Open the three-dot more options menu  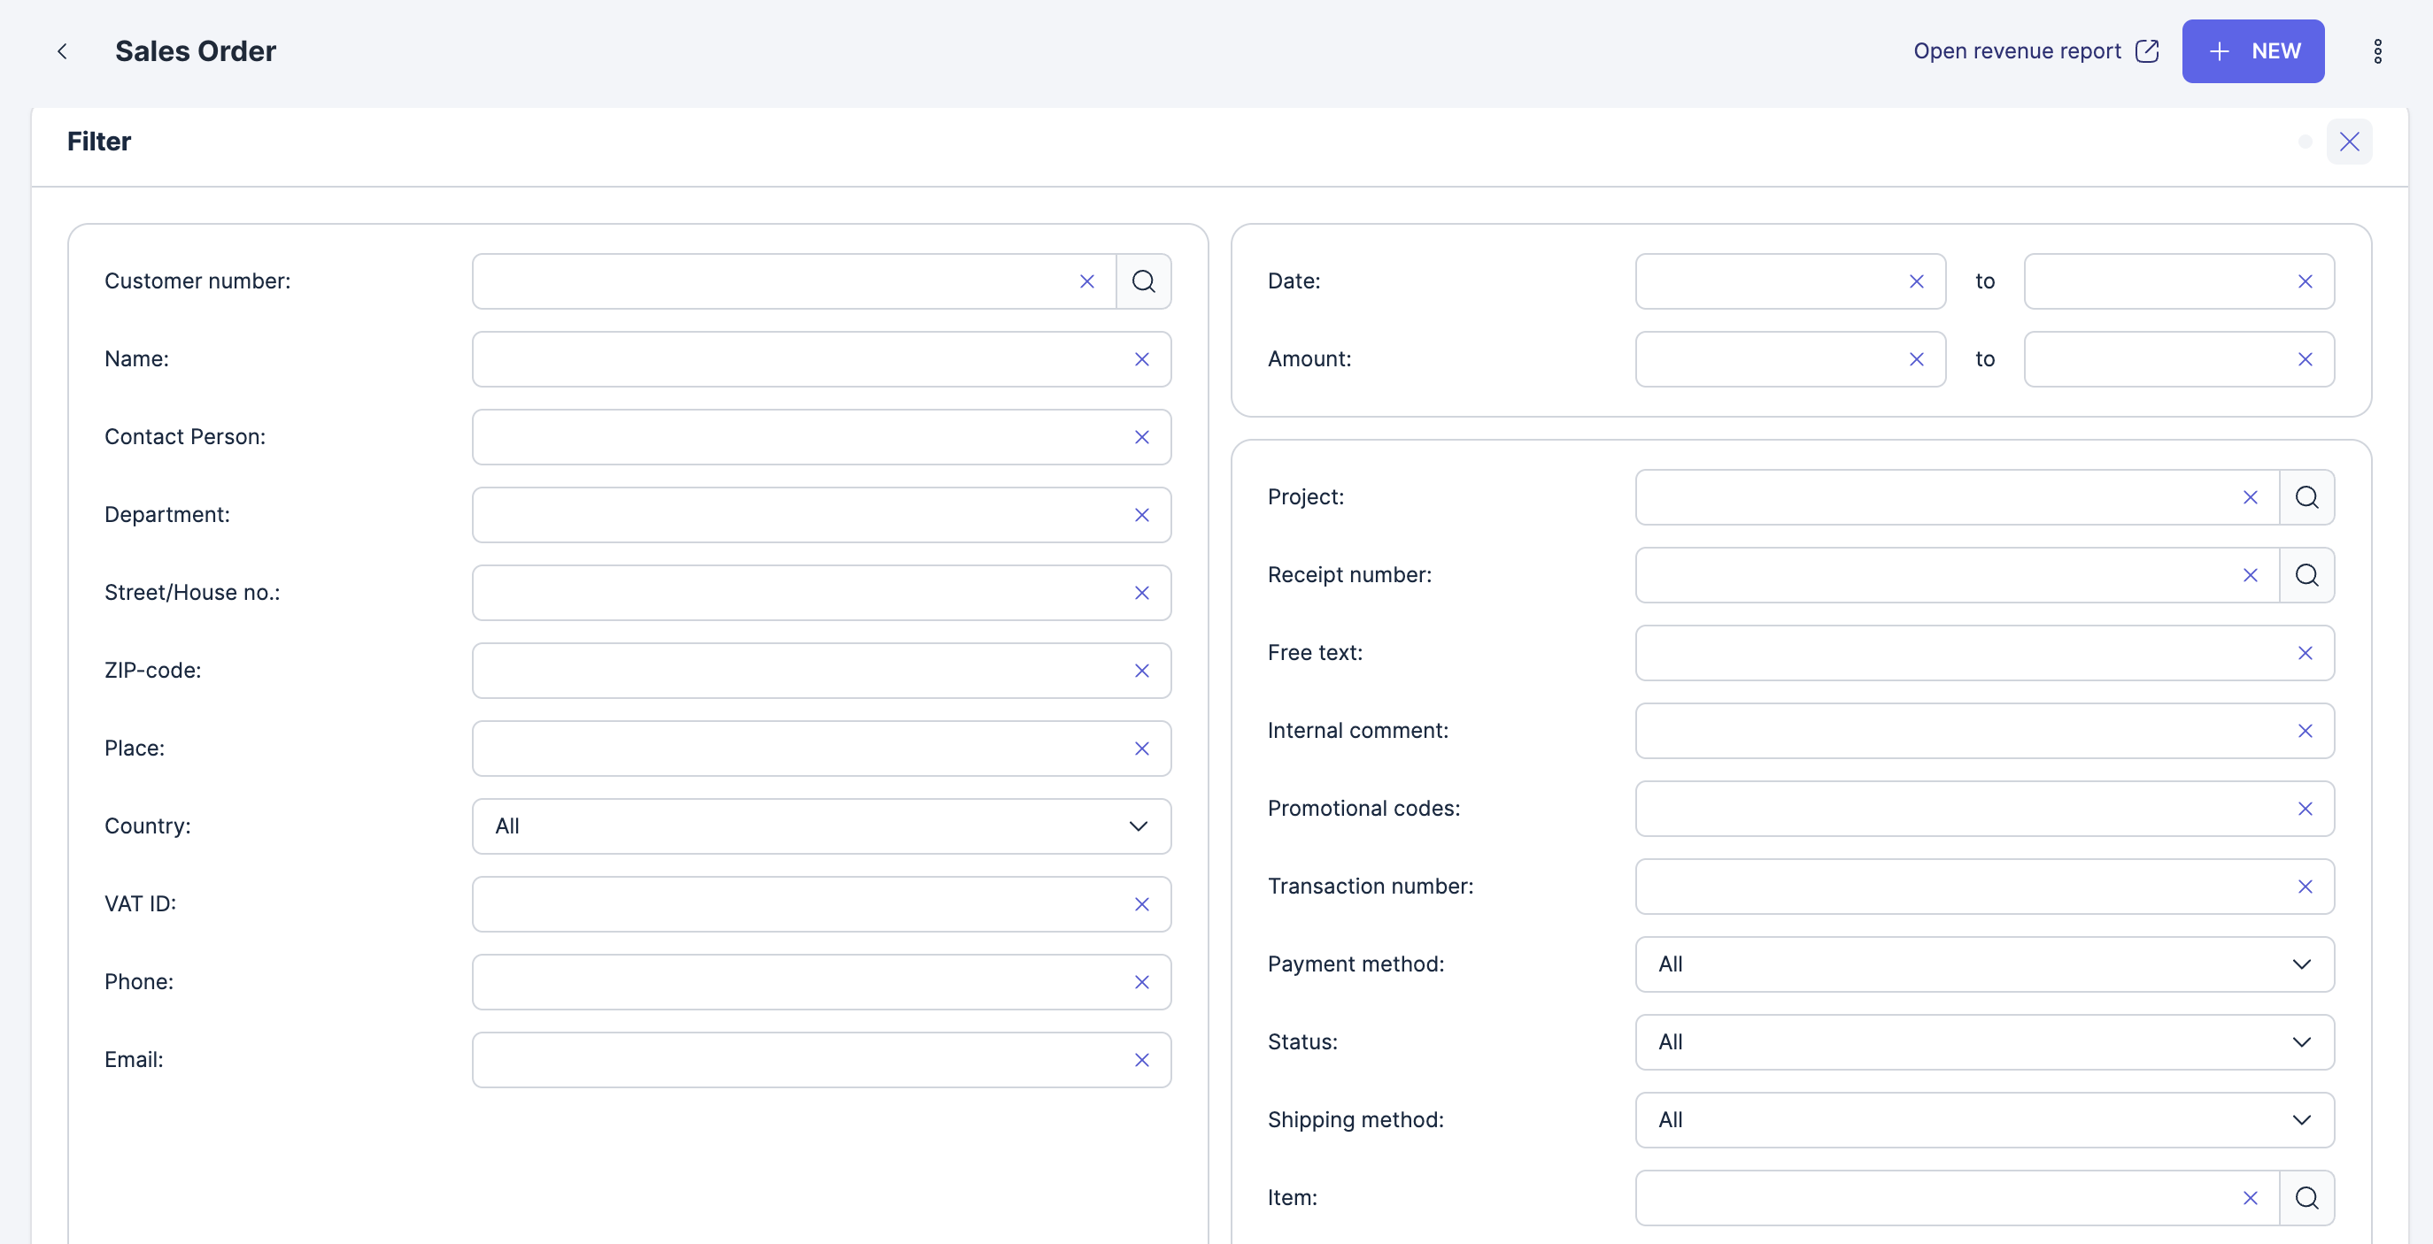2377,51
